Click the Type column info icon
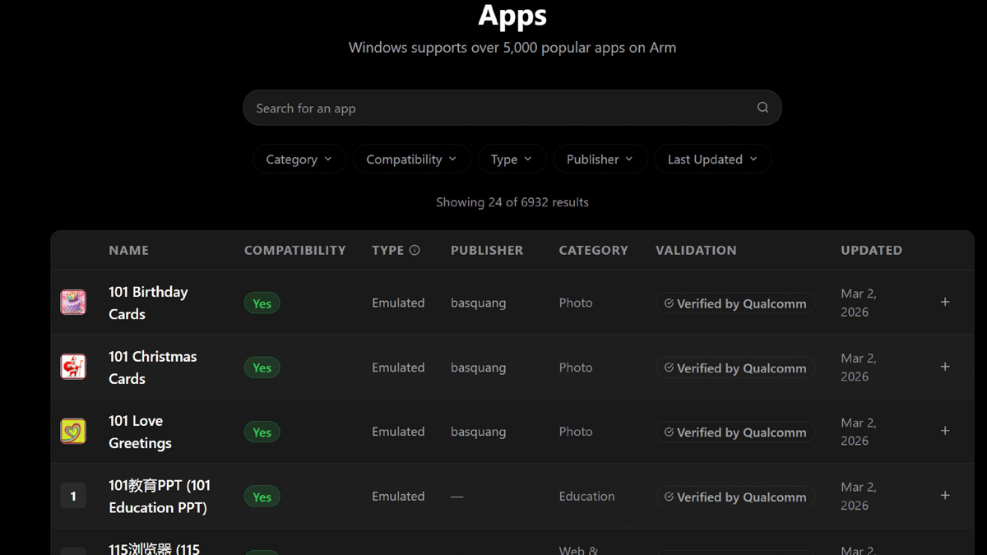The height and width of the screenshot is (555, 987). 415,250
